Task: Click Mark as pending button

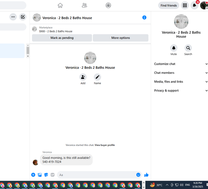Action: [x=62, y=38]
